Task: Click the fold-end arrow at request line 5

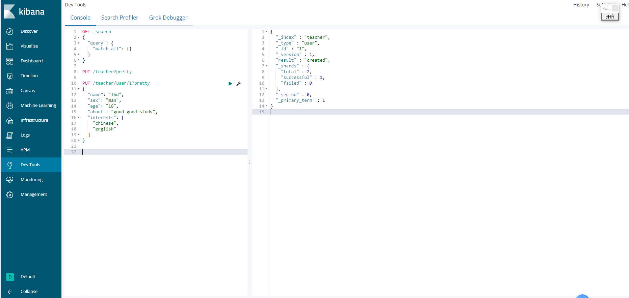Action: coord(79,55)
